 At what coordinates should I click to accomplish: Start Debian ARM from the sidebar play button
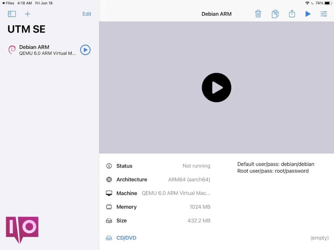(x=85, y=50)
